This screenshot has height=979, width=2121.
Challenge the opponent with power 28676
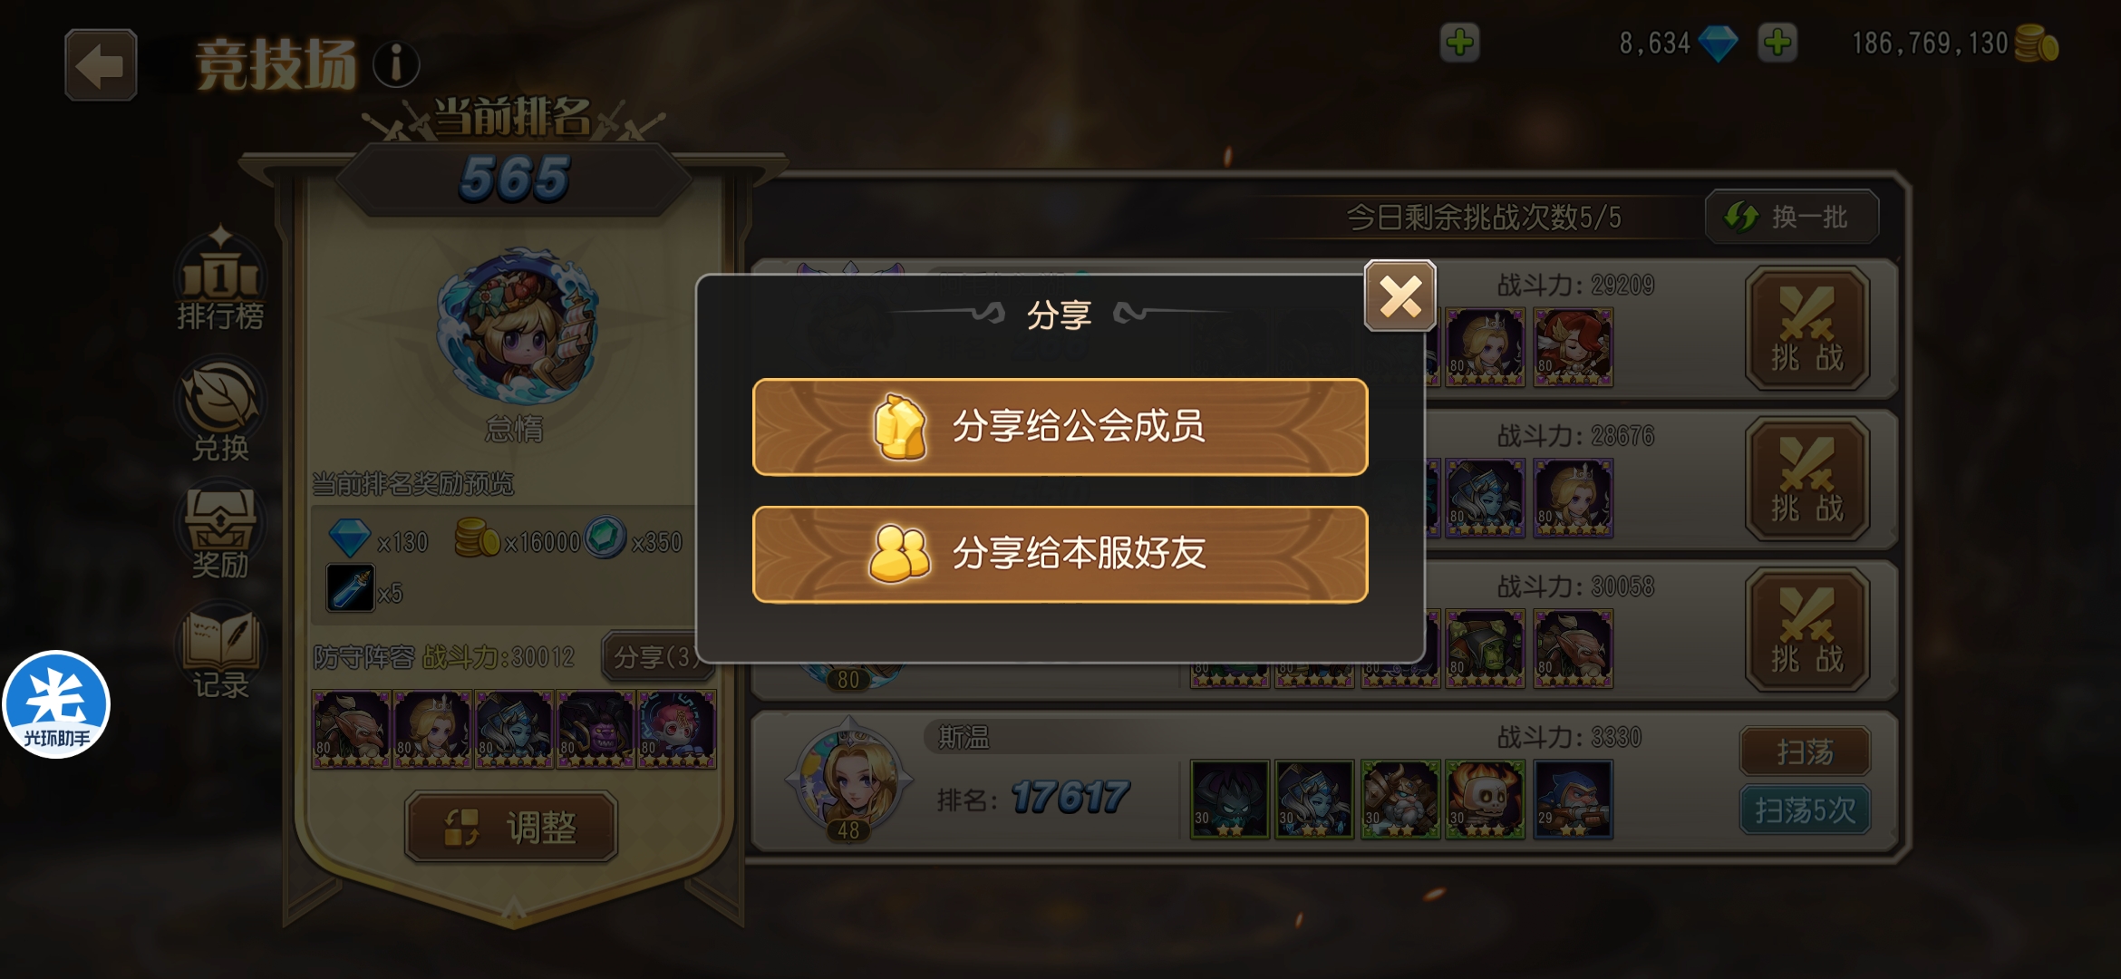(1807, 480)
